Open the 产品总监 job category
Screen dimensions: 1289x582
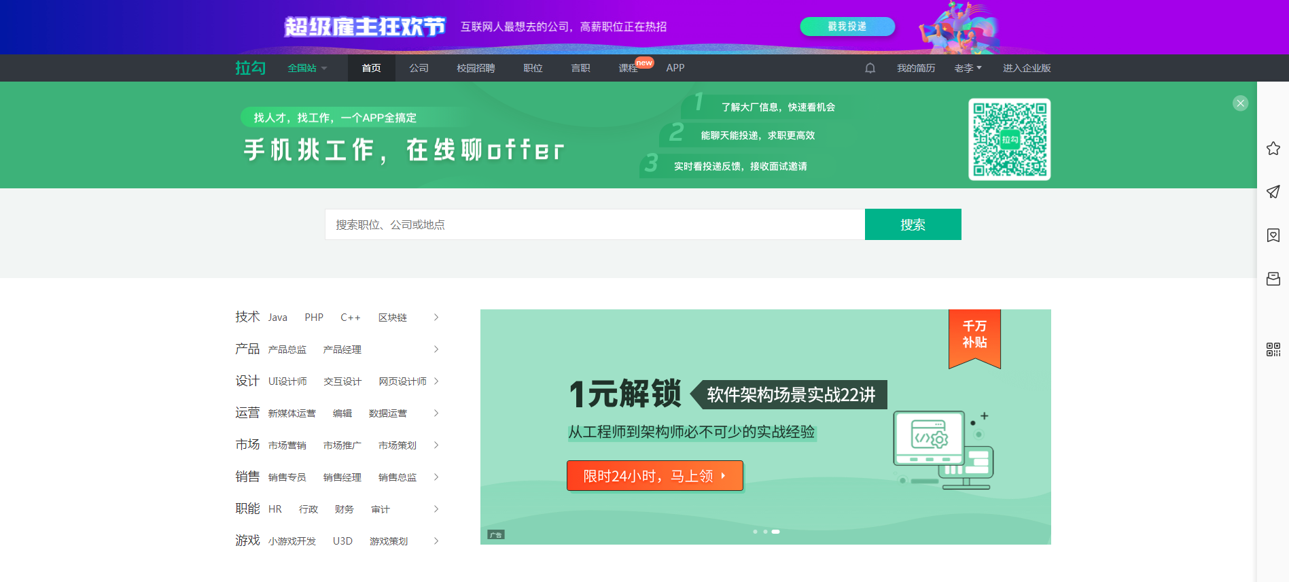click(287, 349)
